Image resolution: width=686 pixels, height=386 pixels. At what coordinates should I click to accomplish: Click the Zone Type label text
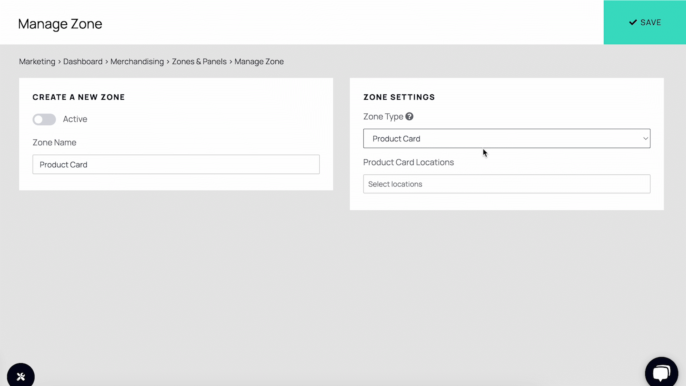tap(383, 117)
